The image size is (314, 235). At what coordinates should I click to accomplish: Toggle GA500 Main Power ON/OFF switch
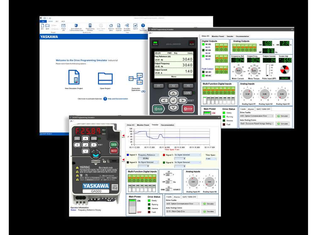pyautogui.click(x=133, y=206)
